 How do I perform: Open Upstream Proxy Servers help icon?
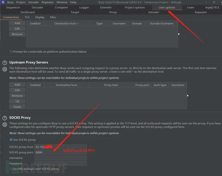point(5,63)
